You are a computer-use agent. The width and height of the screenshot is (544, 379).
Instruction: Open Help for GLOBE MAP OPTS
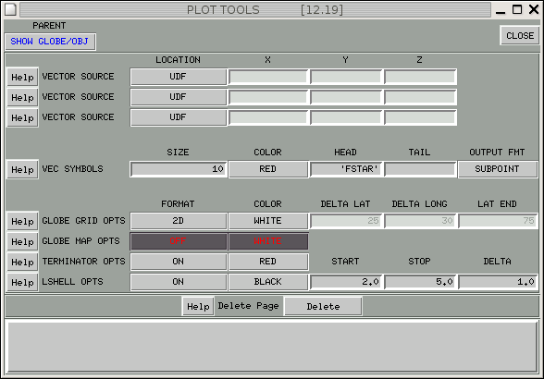click(22, 241)
